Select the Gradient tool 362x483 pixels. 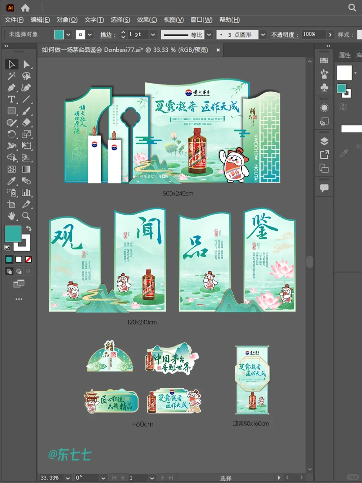click(26, 169)
